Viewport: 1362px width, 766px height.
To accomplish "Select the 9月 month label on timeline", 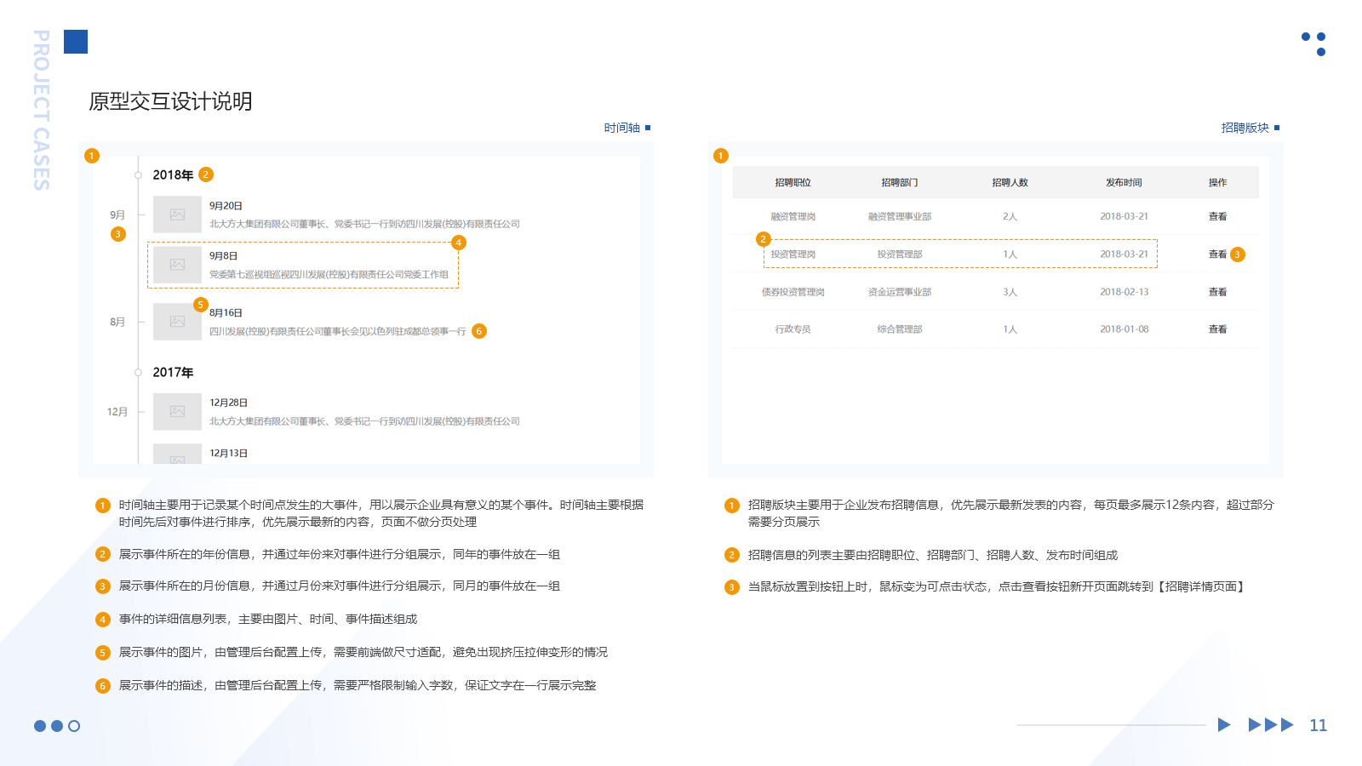I will click(x=117, y=214).
